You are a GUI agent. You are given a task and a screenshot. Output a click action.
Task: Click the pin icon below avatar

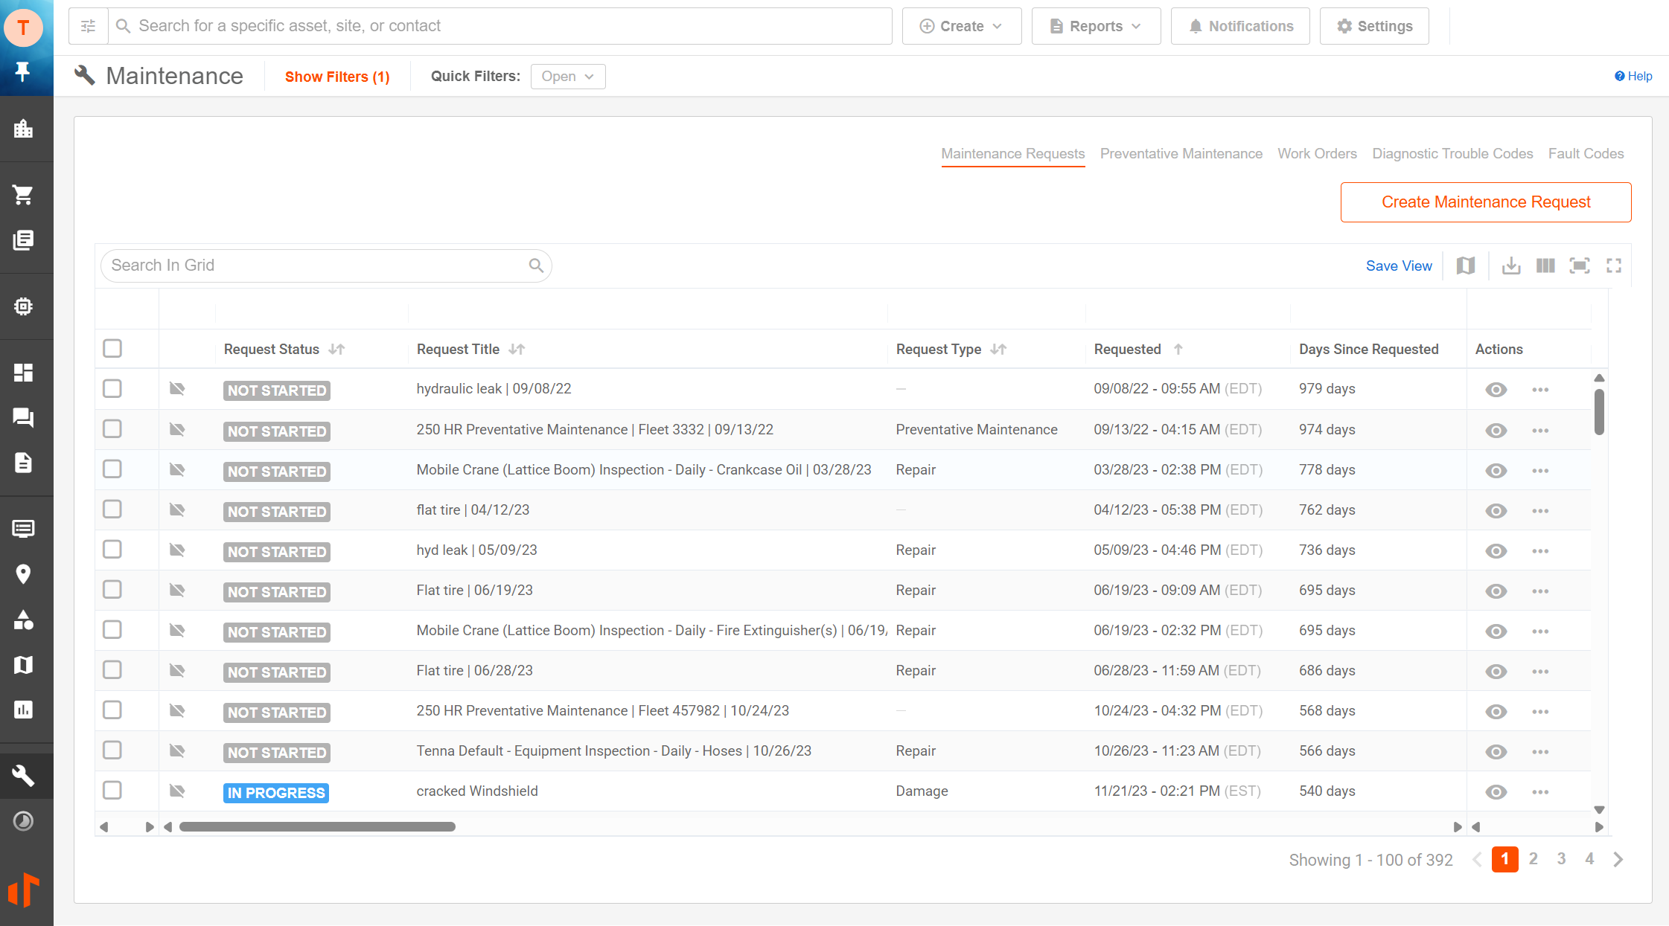23,71
